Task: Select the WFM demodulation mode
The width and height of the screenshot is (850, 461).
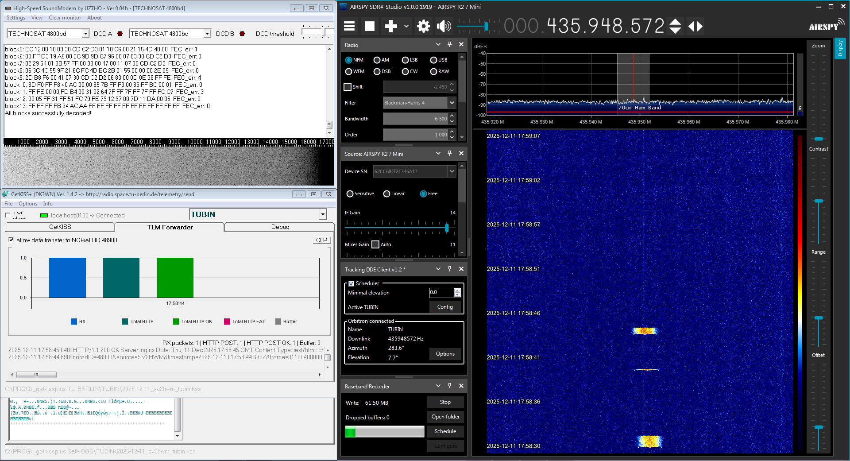Action: coord(349,72)
